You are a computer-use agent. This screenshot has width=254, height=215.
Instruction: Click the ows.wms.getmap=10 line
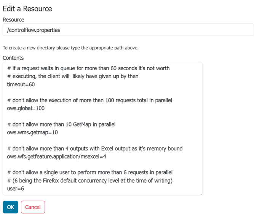32,133
